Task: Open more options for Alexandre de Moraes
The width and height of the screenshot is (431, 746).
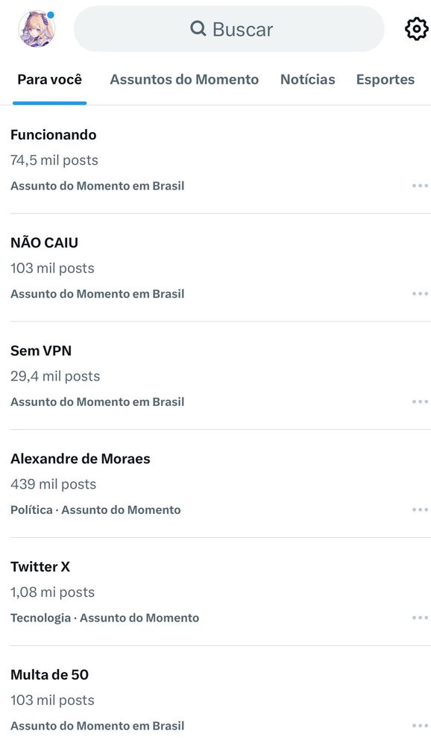Action: tap(420, 510)
